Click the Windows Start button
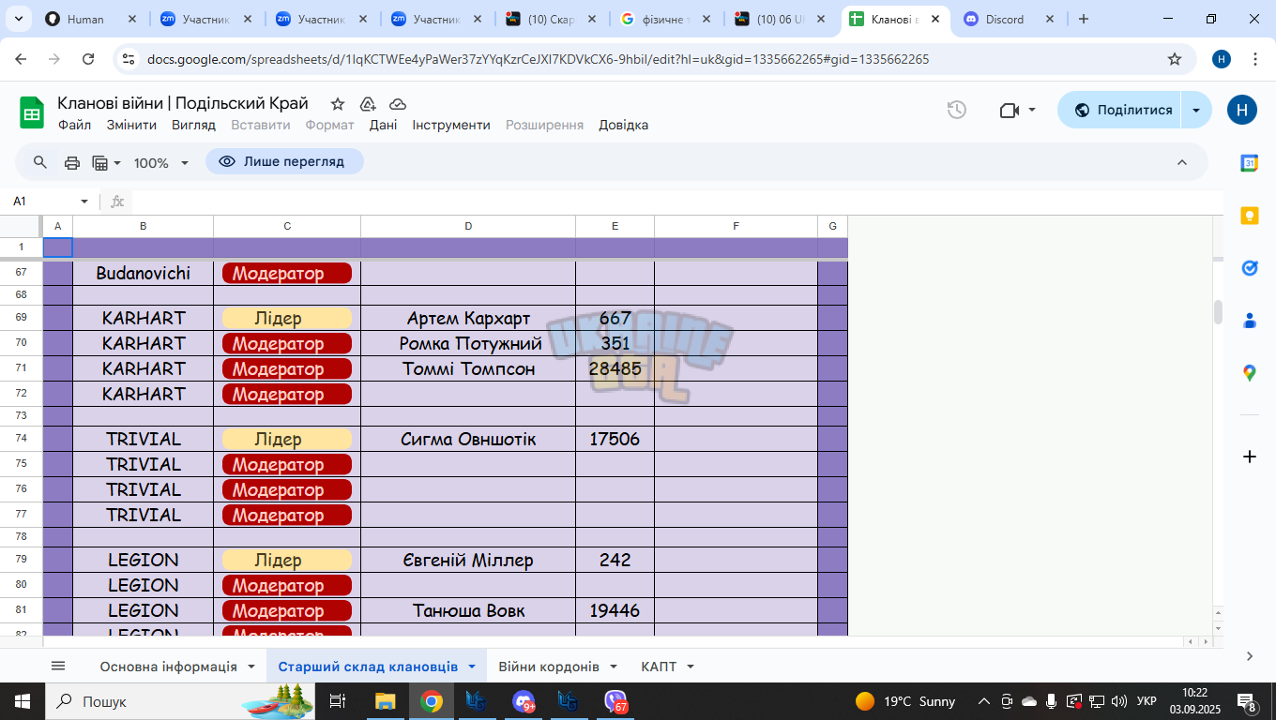 (x=22, y=701)
